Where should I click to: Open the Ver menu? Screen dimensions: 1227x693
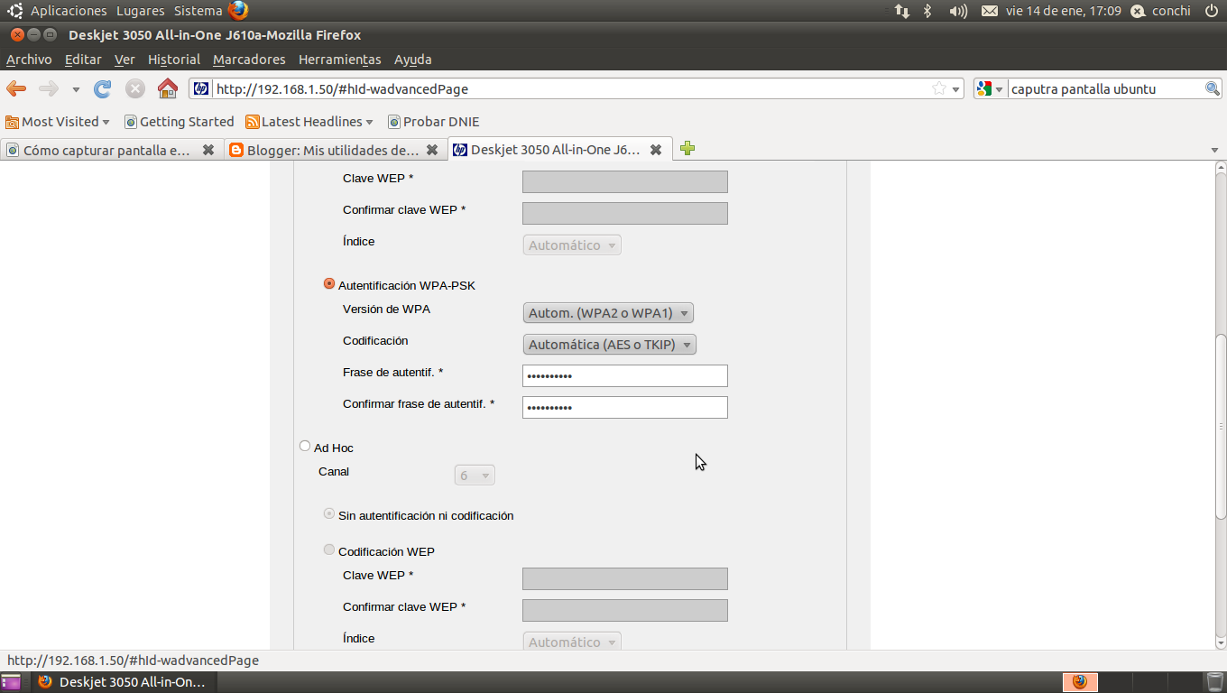[x=125, y=60]
